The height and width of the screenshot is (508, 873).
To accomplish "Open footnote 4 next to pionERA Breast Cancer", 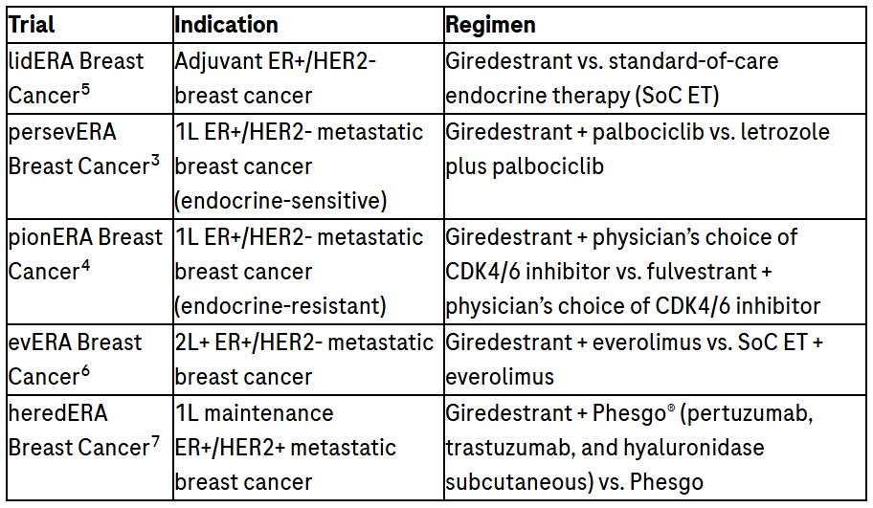I will (85, 266).
